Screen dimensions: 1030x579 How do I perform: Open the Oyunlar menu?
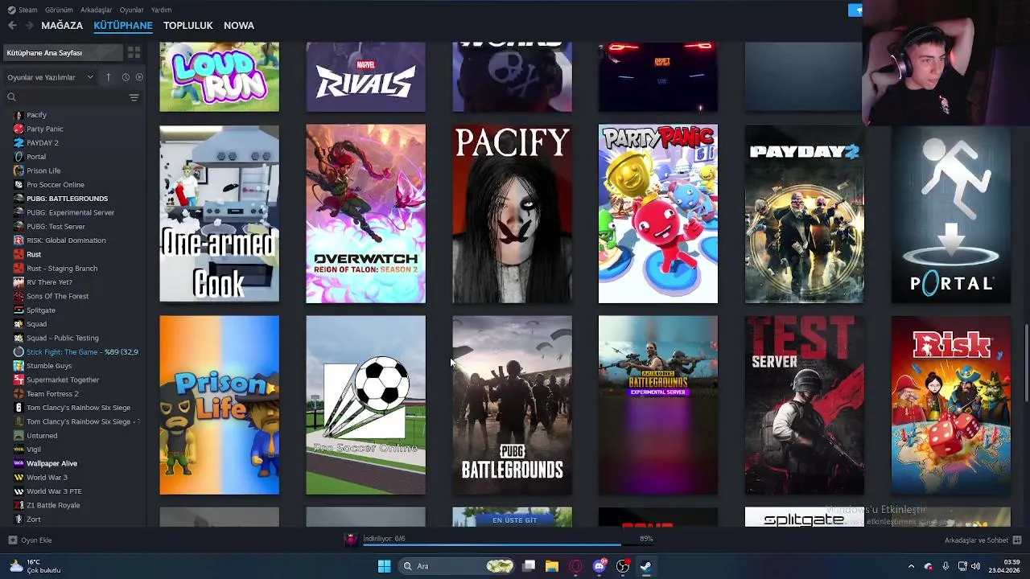coord(132,10)
